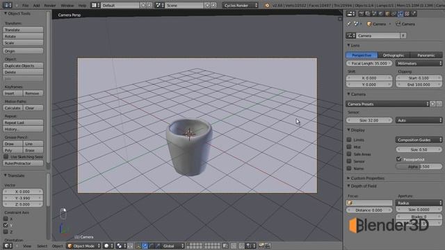Open the Render menu
The image size is (445, 250).
(50, 5)
